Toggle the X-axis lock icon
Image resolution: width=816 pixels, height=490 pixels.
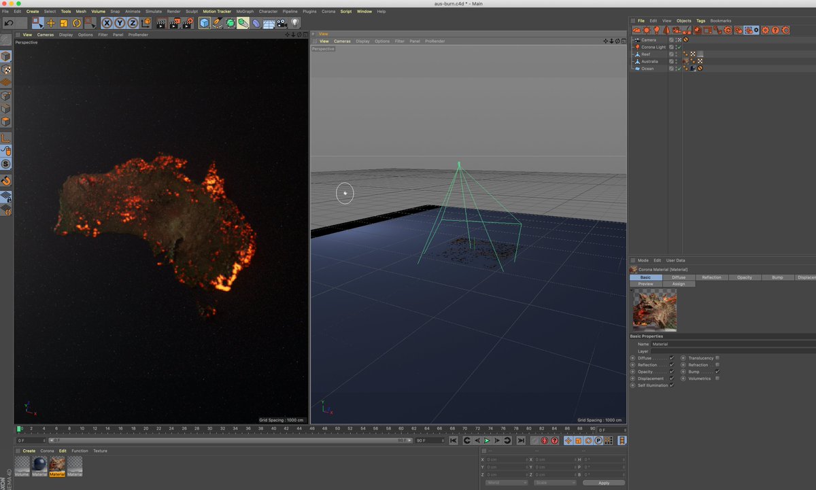tap(107, 23)
